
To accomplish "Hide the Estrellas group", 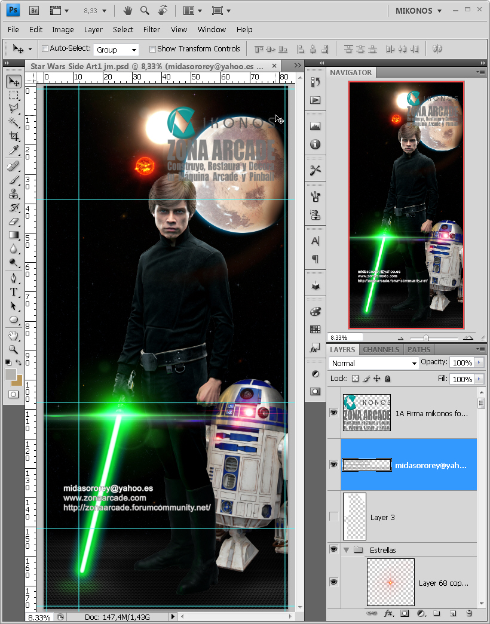I will click(334, 549).
